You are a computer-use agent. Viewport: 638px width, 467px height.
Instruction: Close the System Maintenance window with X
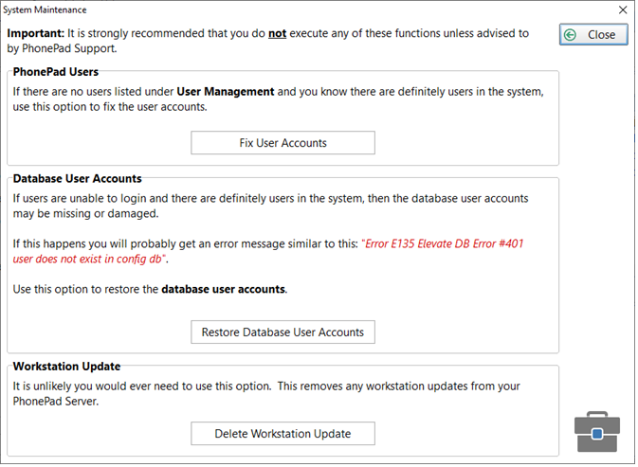[623, 9]
